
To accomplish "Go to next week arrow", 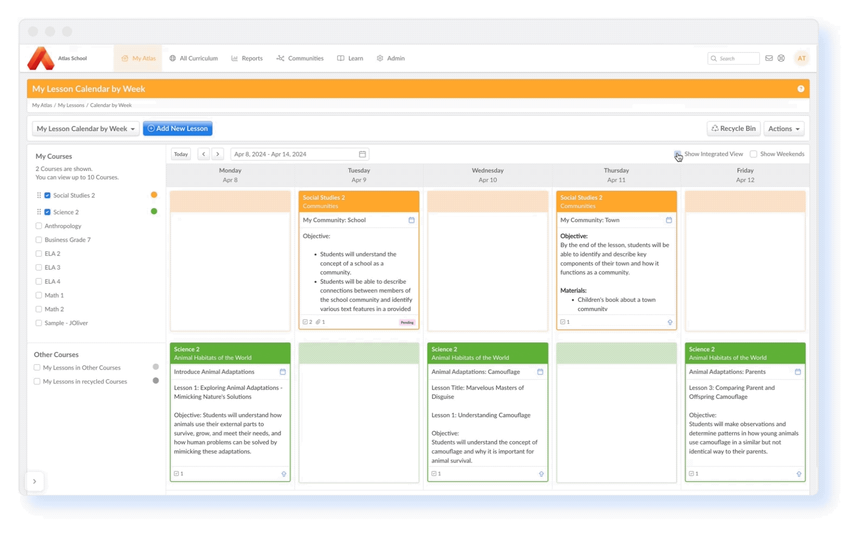I will [x=218, y=154].
